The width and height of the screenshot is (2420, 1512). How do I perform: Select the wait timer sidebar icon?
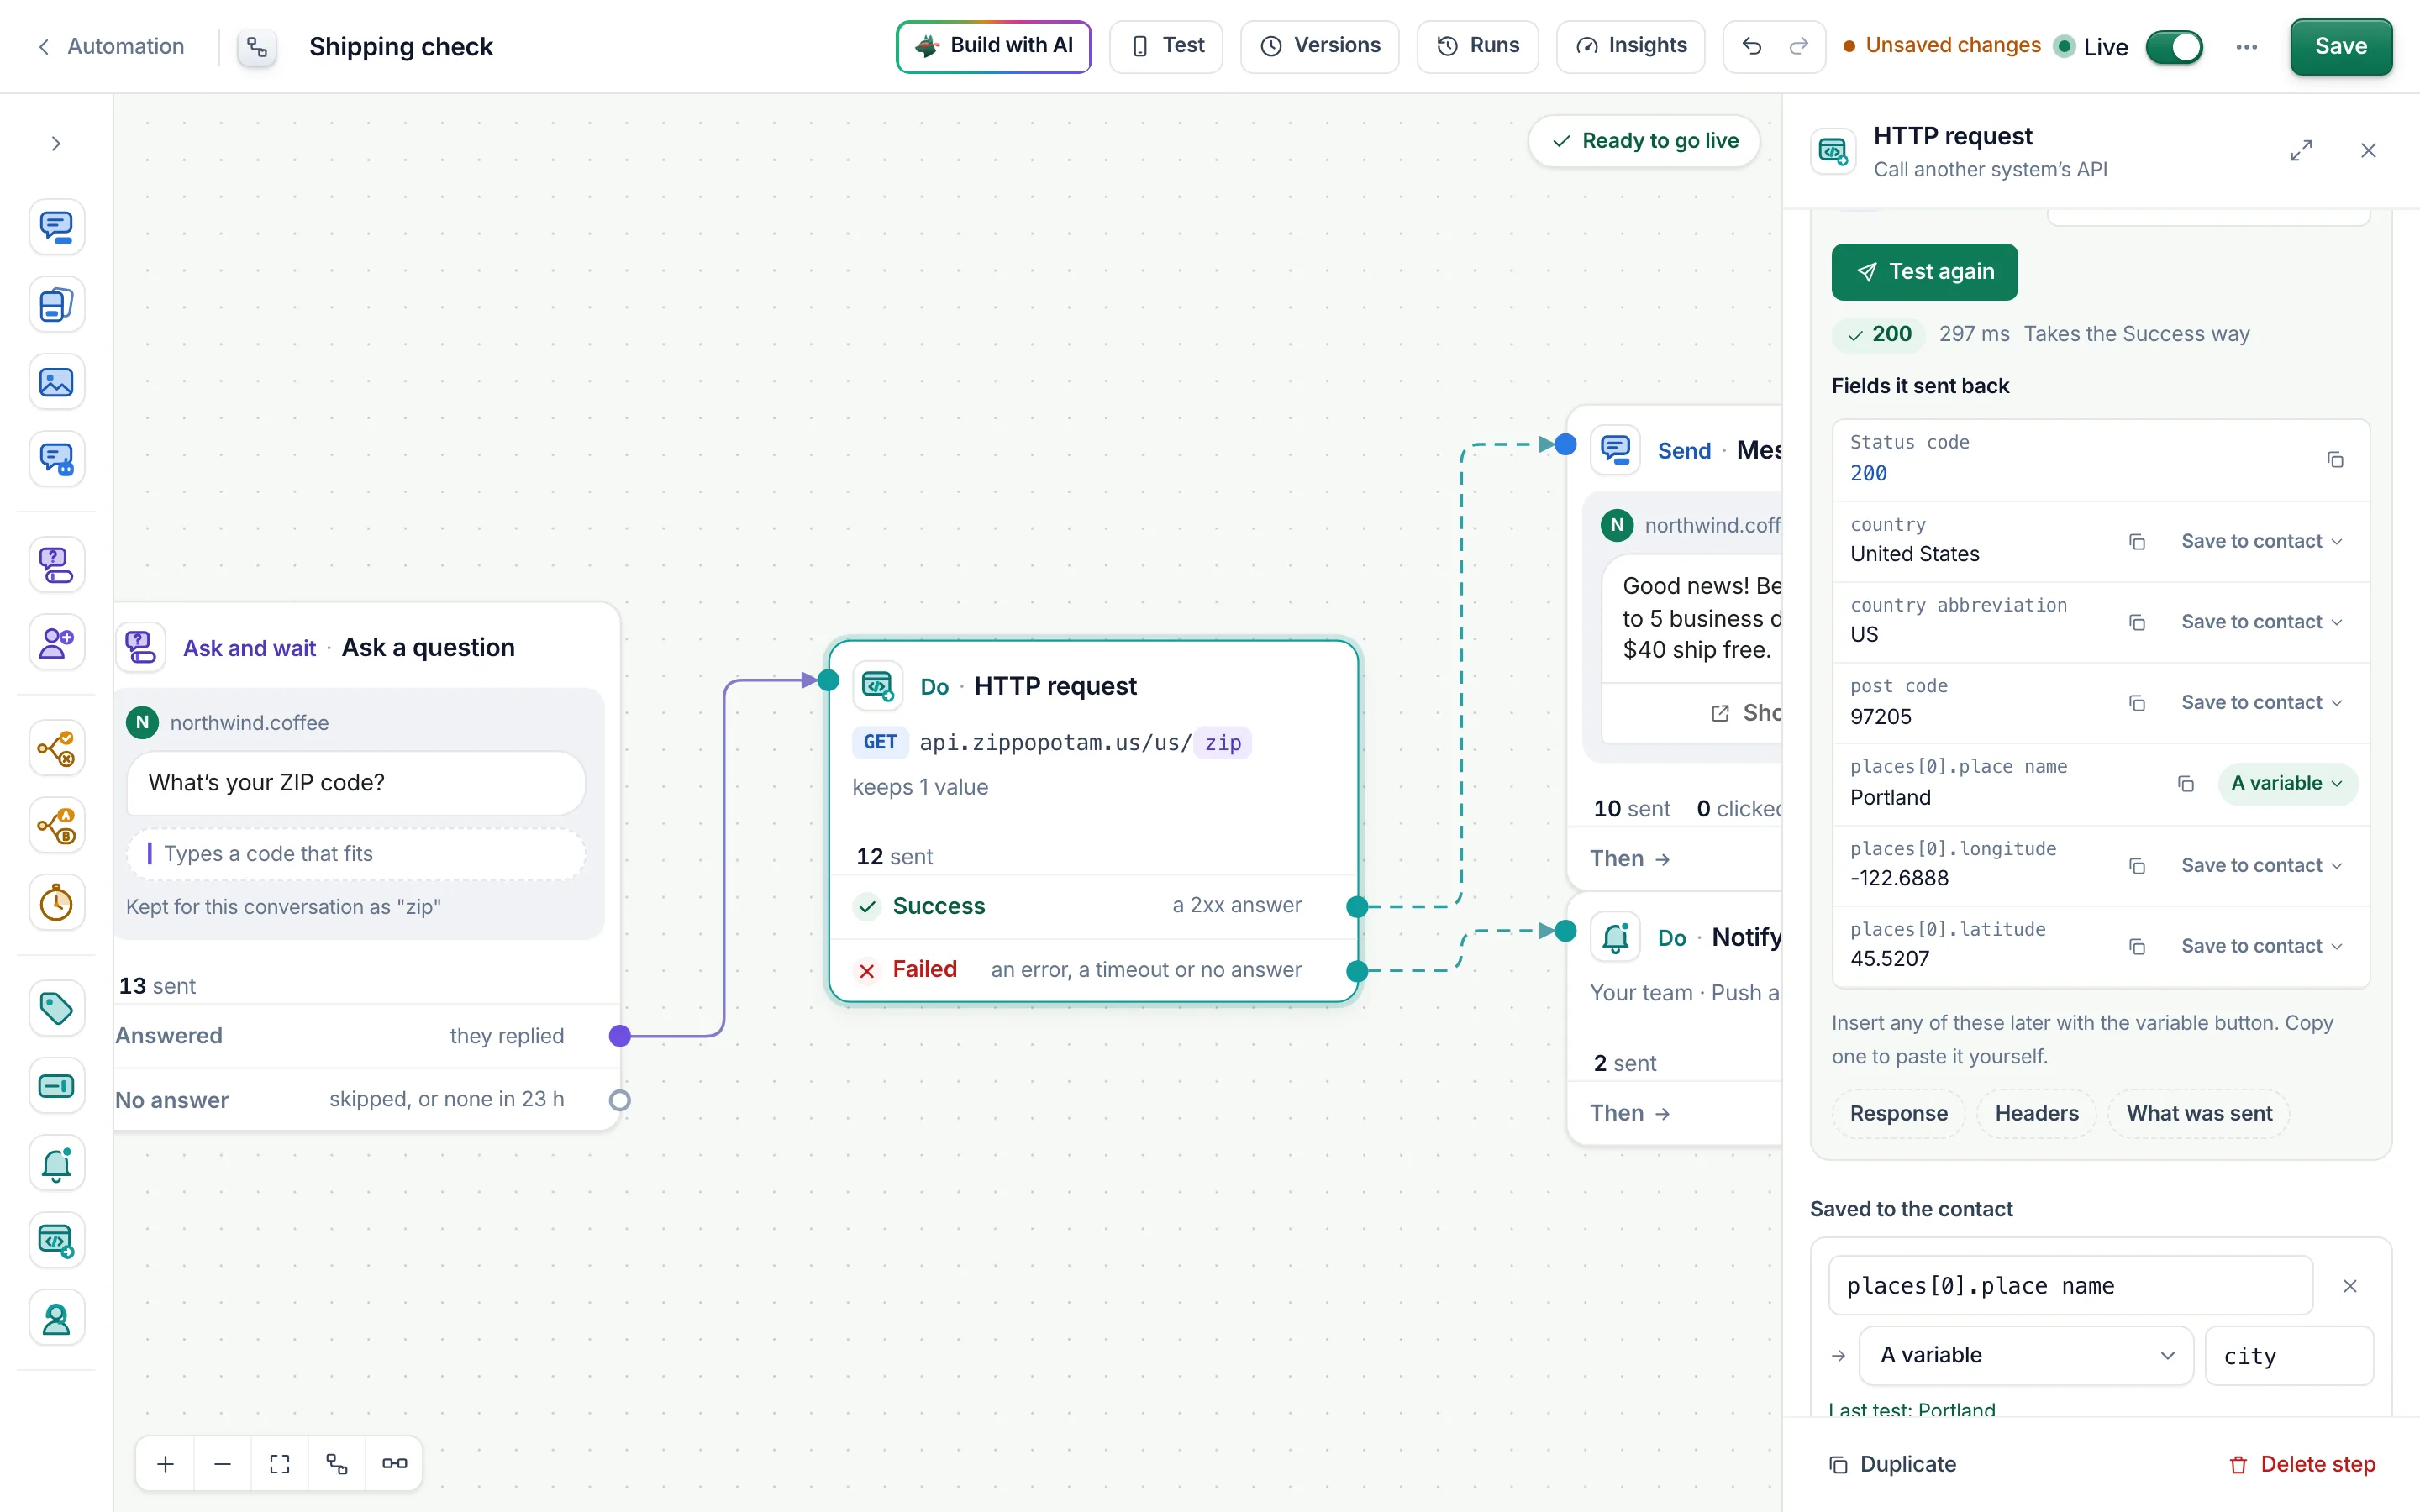coord(56,903)
